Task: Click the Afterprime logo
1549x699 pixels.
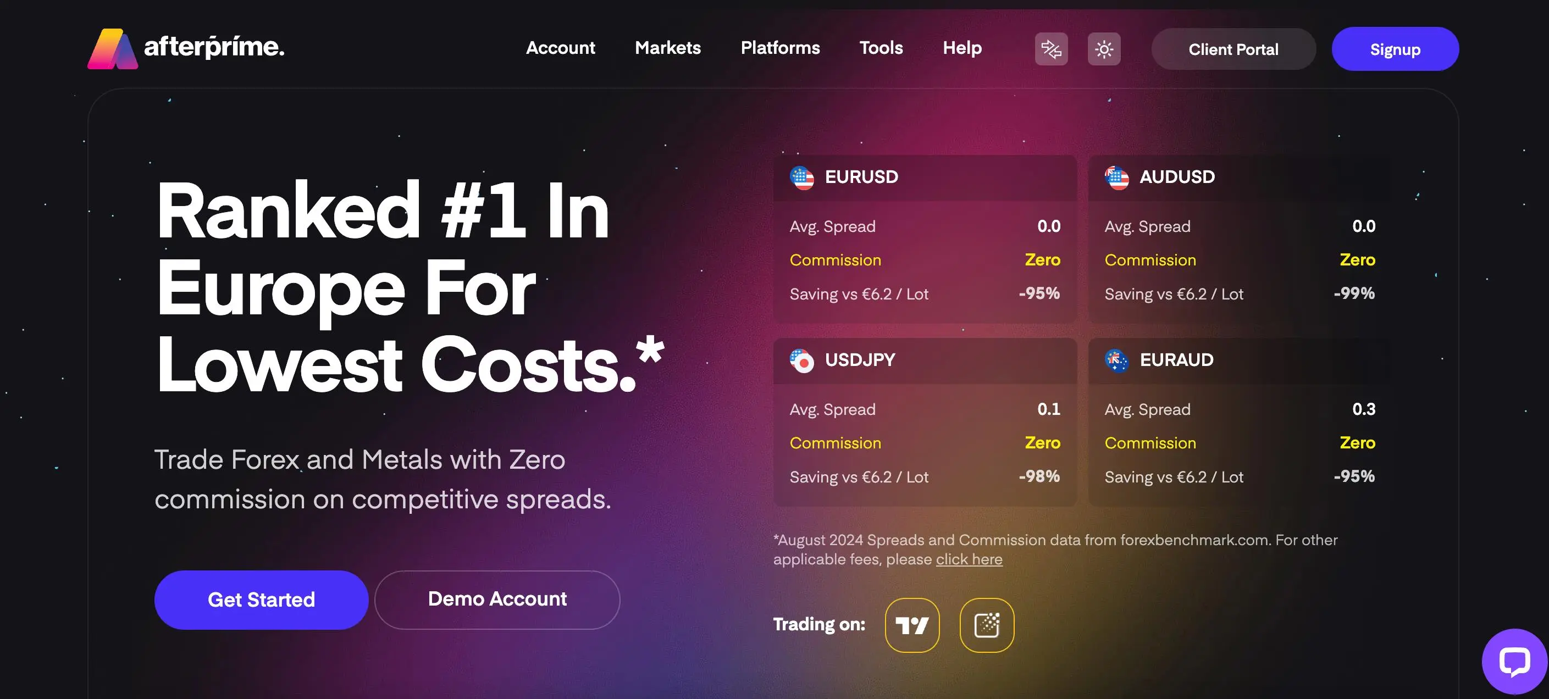Action: (x=186, y=48)
